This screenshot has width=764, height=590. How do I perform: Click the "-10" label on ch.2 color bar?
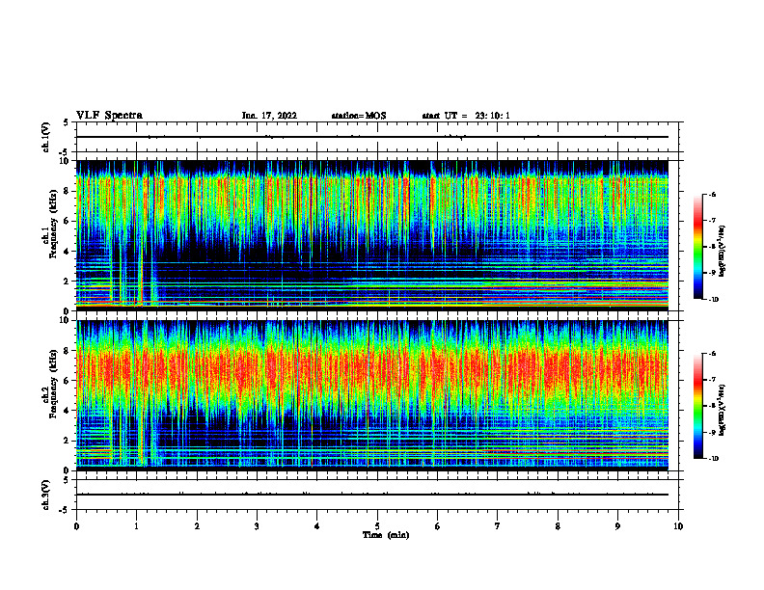coord(713,459)
